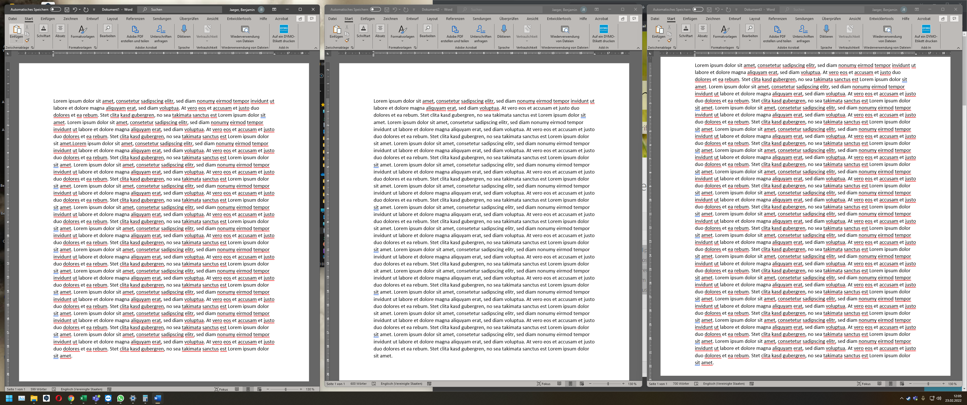Click Englisch (Vereinigte Staaten) in Dokument3 status bar
The width and height of the screenshot is (967, 405).
click(724, 384)
